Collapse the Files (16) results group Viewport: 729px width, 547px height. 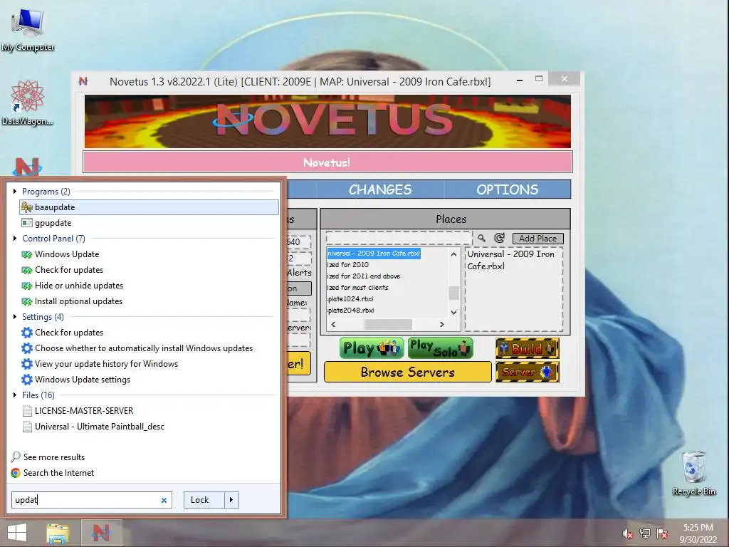coord(15,395)
